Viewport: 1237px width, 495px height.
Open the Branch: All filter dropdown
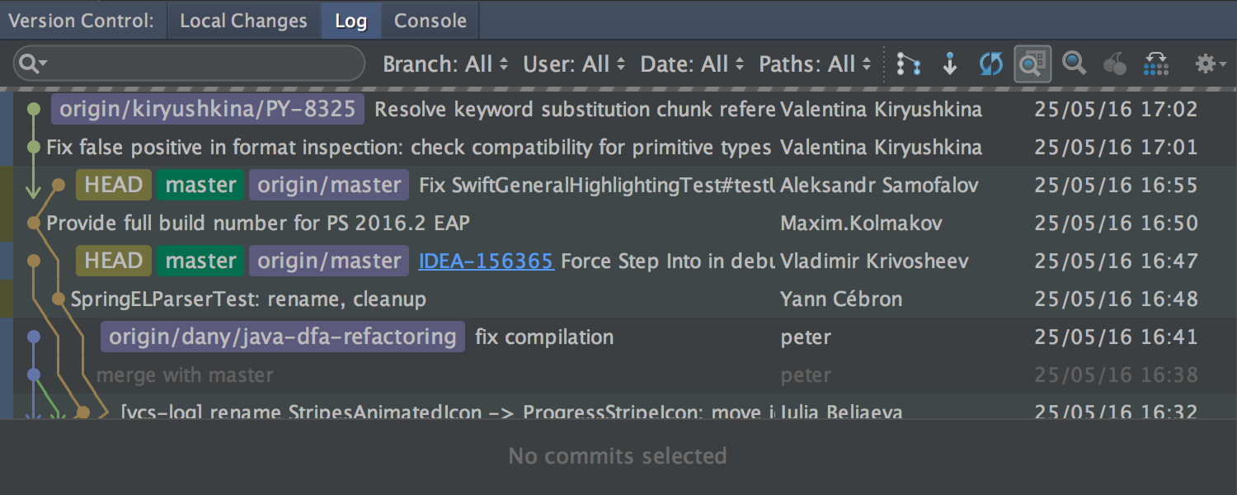445,64
